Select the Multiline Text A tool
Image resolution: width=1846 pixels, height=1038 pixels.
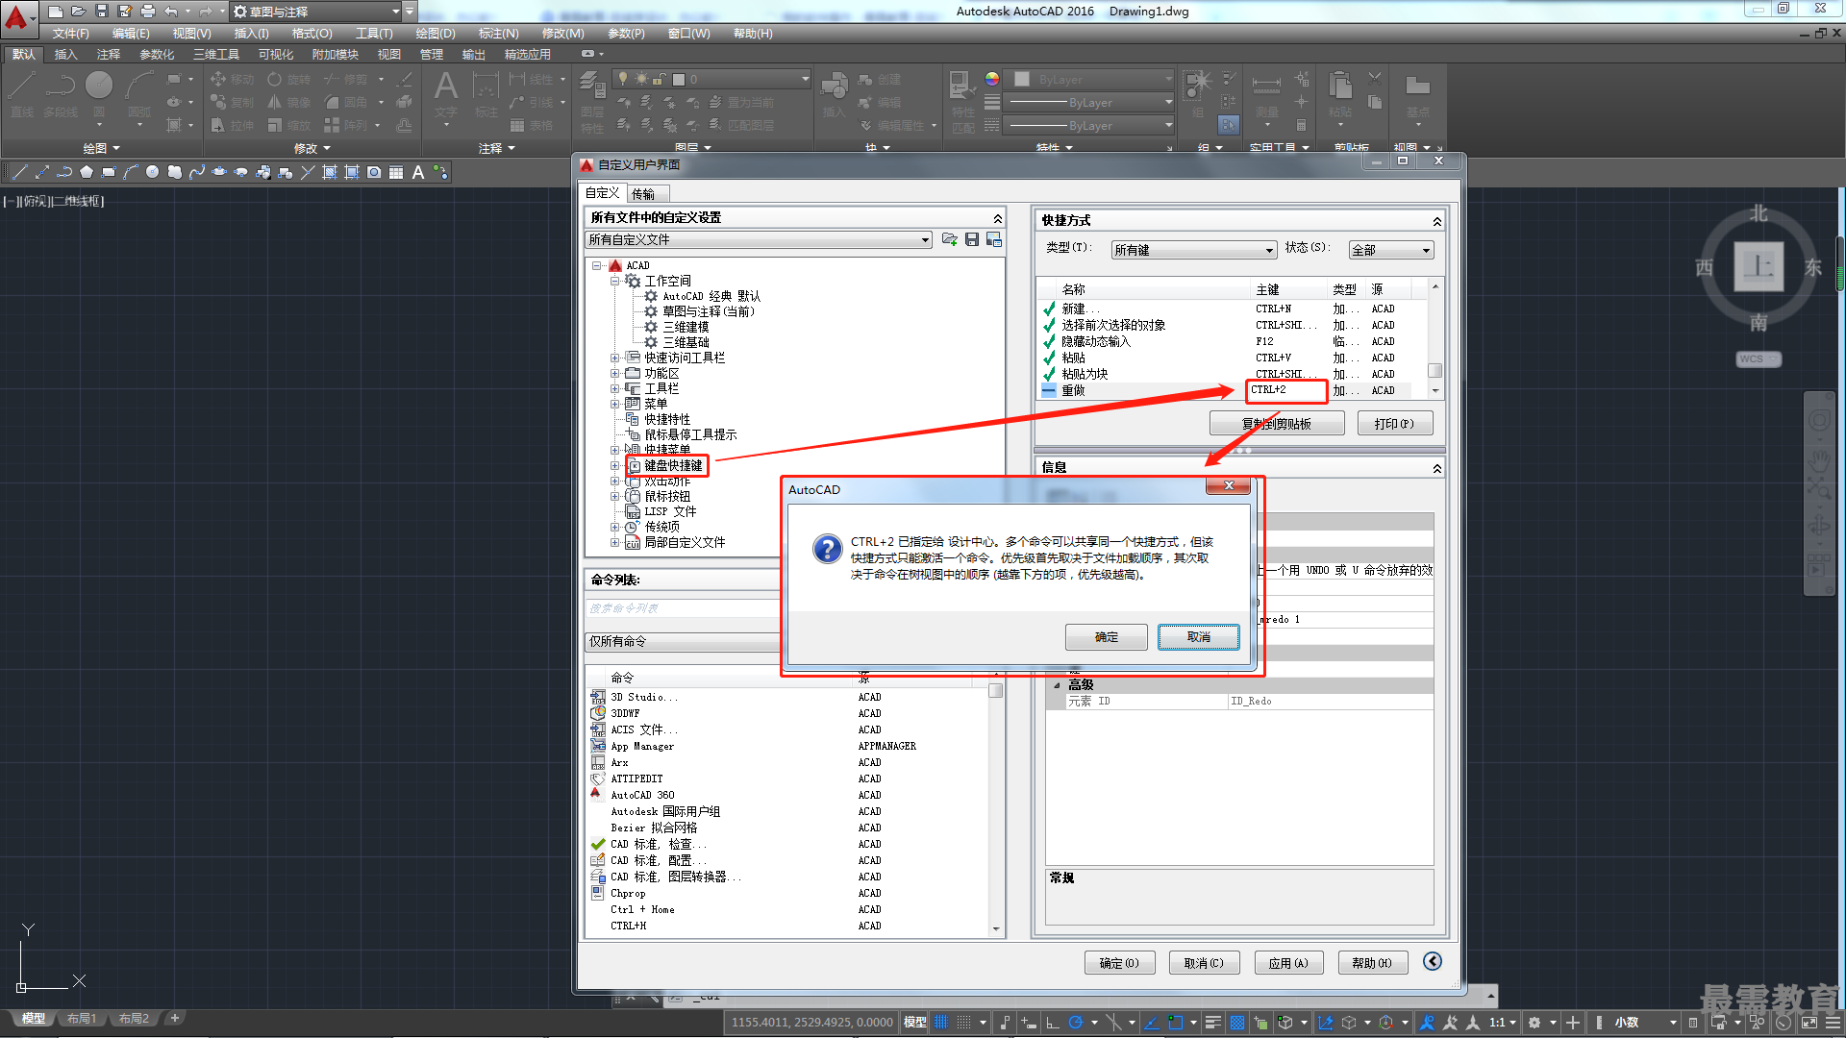(418, 172)
